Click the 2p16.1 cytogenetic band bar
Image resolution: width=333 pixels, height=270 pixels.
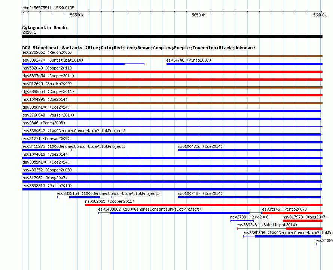(x=172, y=36)
